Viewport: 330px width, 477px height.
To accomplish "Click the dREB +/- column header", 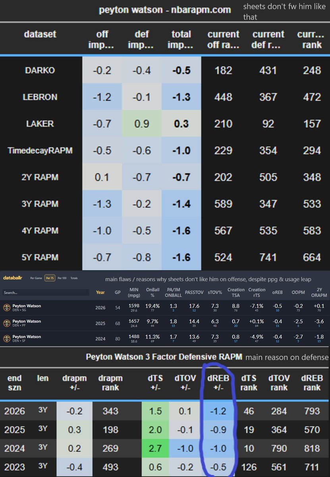I will [218, 382].
